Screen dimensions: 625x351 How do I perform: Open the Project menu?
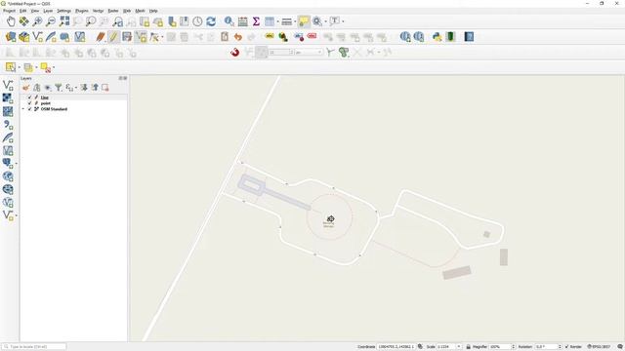pos(9,11)
